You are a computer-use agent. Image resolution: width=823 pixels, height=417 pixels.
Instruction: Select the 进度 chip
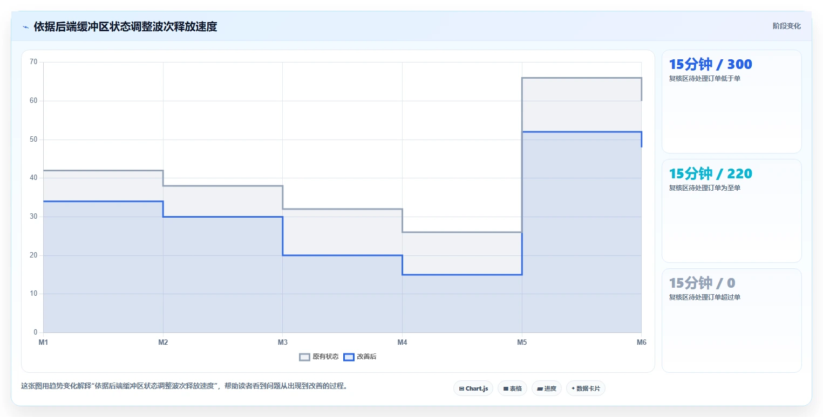[547, 388]
